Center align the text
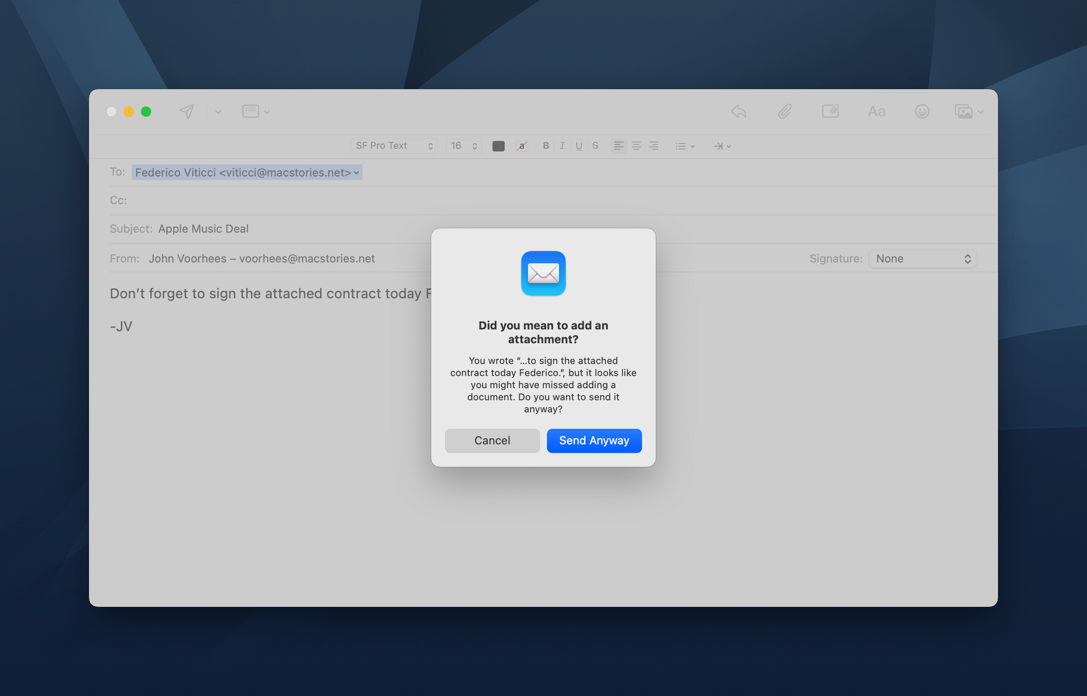The height and width of the screenshot is (696, 1087). tap(636, 145)
